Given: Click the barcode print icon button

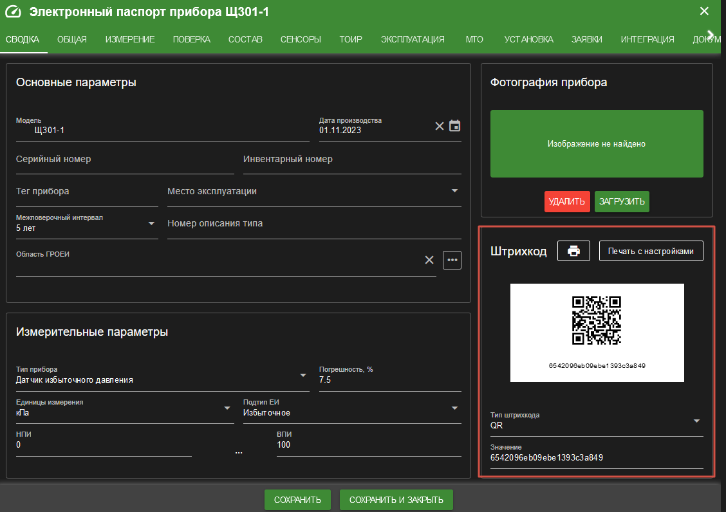Looking at the screenshot, I should pyautogui.click(x=573, y=251).
